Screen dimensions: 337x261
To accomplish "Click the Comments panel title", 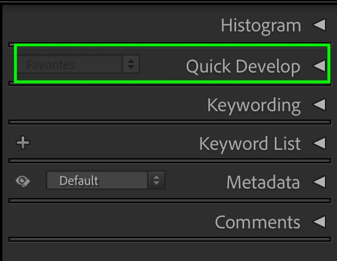I will point(257,222).
